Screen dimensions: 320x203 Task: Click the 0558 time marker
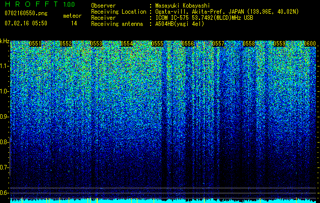[x=249, y=44]
